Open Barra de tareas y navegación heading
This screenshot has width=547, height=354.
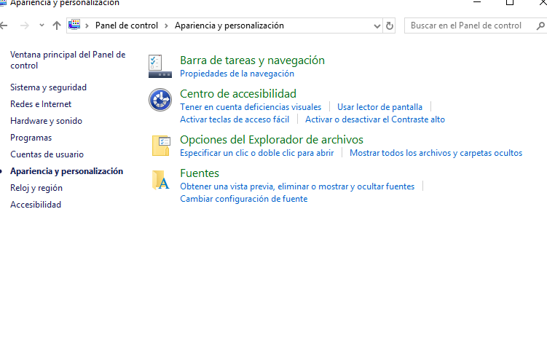pyautogui.click(x=252, y=60)
